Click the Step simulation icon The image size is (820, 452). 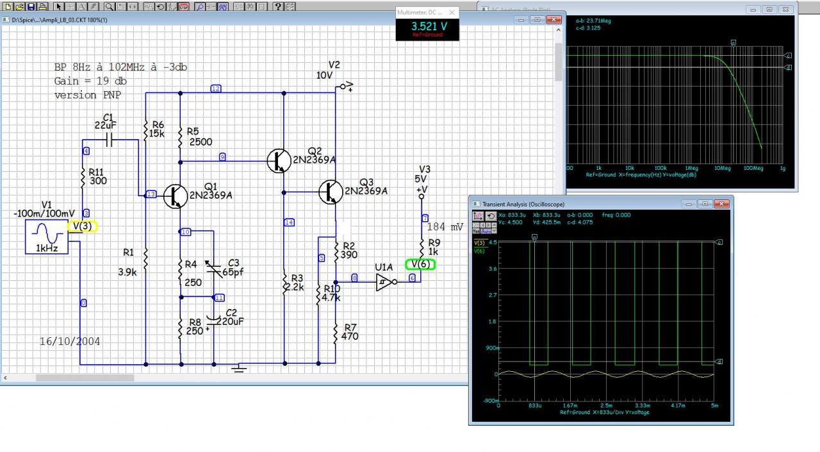[x=172, y=6]
